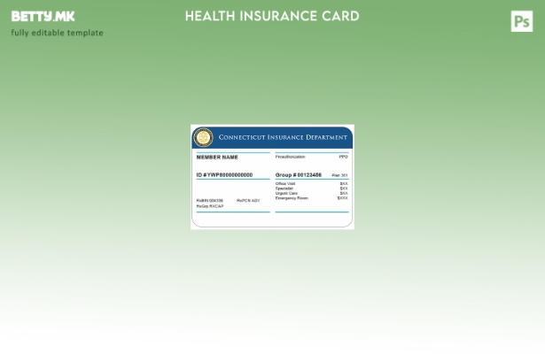
Task: Click the RxBIN 004336 text
Action: tap(210, 200)
